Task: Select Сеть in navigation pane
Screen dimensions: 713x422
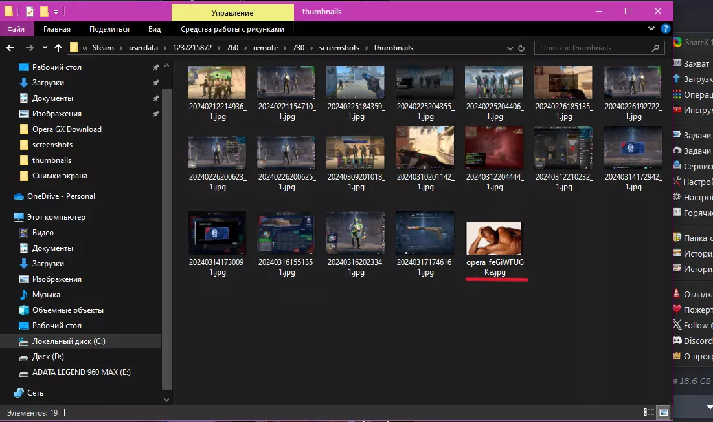Action: point(35,393)
